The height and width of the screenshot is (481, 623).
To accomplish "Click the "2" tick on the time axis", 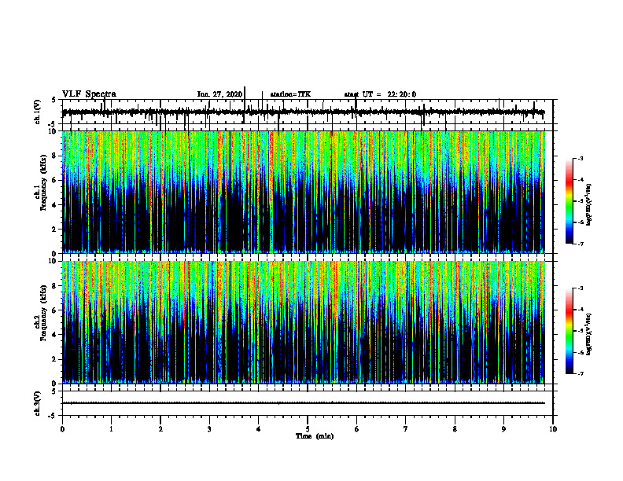I will 160,429.
